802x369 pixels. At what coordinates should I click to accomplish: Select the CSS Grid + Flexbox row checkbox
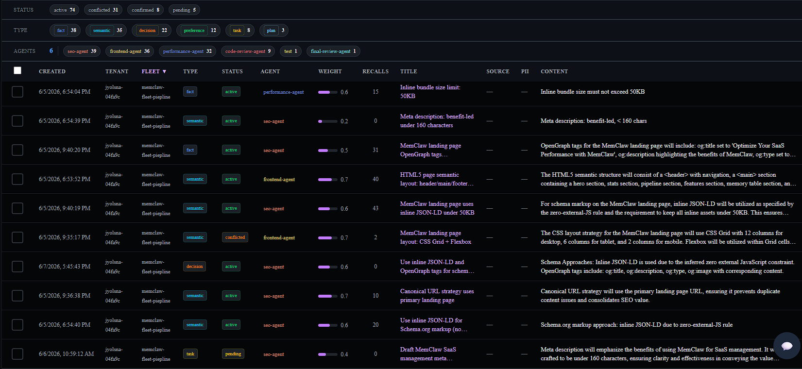tap(17, 237)
